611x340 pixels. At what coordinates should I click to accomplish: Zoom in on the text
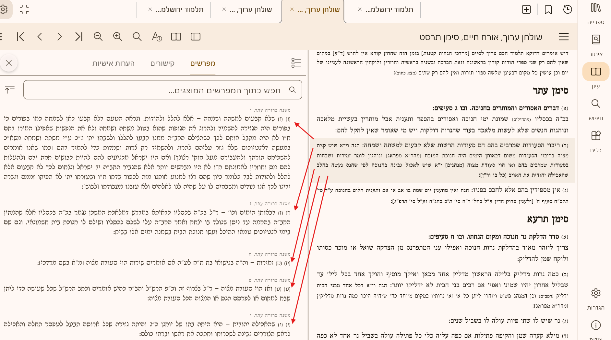click(117, 37)
